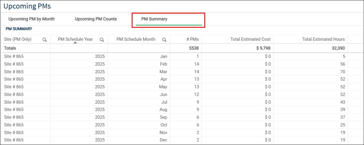This screenshot has height=145, width=364.
Task: Open the Upcoming PM Counts tab
Action: (x=96, y=19)
